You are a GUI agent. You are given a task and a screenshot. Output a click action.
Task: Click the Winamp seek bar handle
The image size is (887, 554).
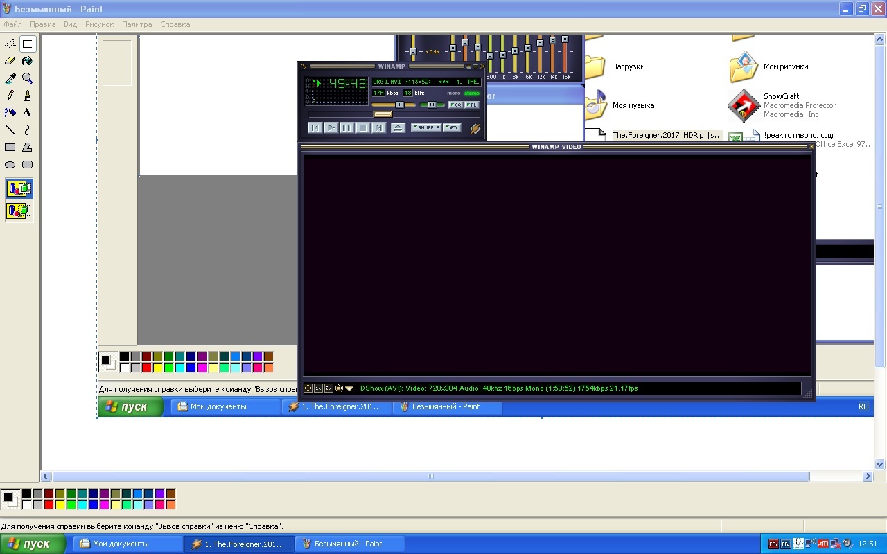pos(383,114)
